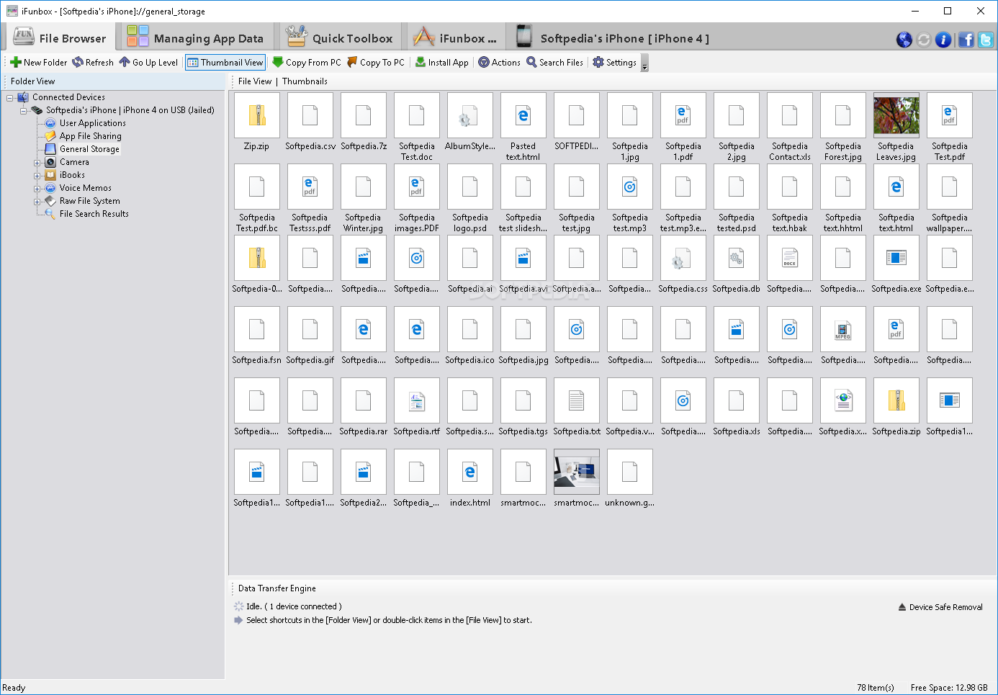The height and width of the screenshot is (695, 998).
Task: Expand the Camera tree node
Action: click(37, 163)
